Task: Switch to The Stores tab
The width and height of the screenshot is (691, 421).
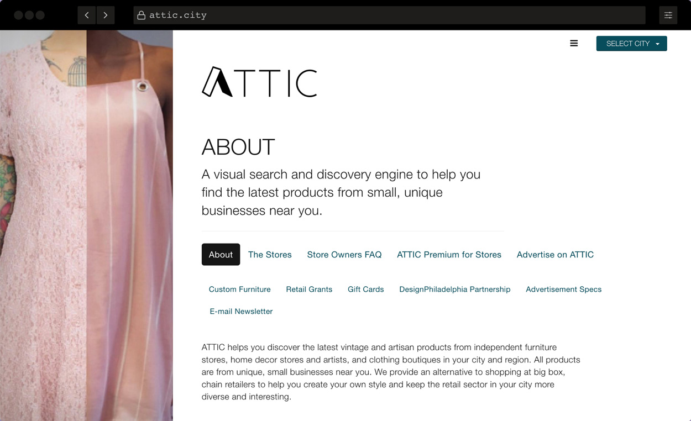Action: pyautogui.click(x=270, y=254)
